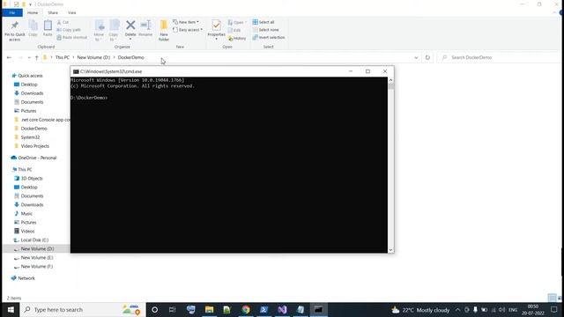Open Task View from taskbar
The image size is (564, 317).
(173, 309)
